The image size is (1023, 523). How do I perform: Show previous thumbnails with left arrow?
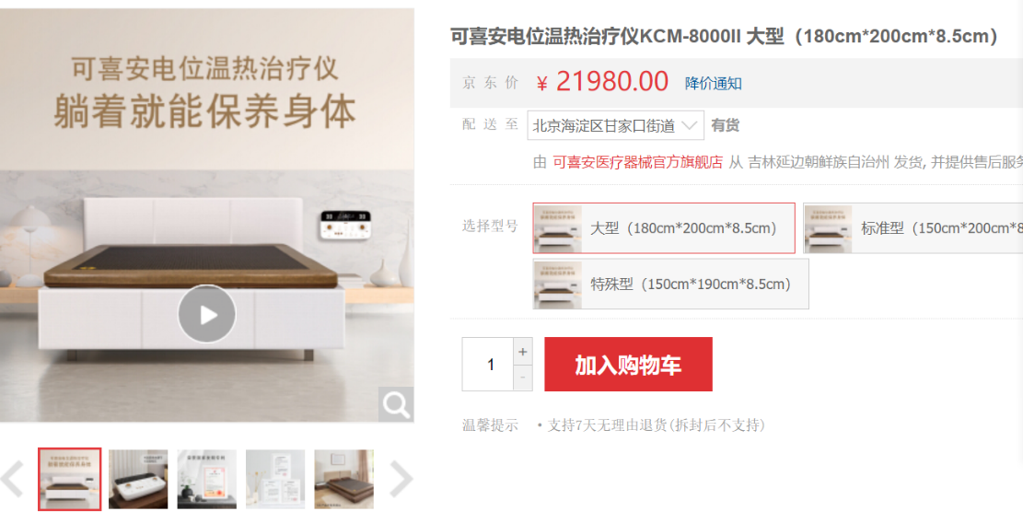click(13, 479)
